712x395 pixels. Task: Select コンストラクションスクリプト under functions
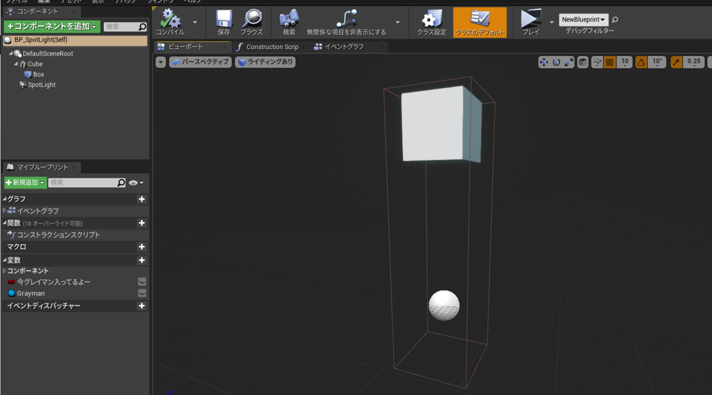(58, 235)
